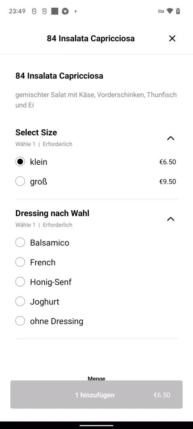Tap the gray square notification icon
The width and height of the screenshot is (193, 429).
click(54, 11)
